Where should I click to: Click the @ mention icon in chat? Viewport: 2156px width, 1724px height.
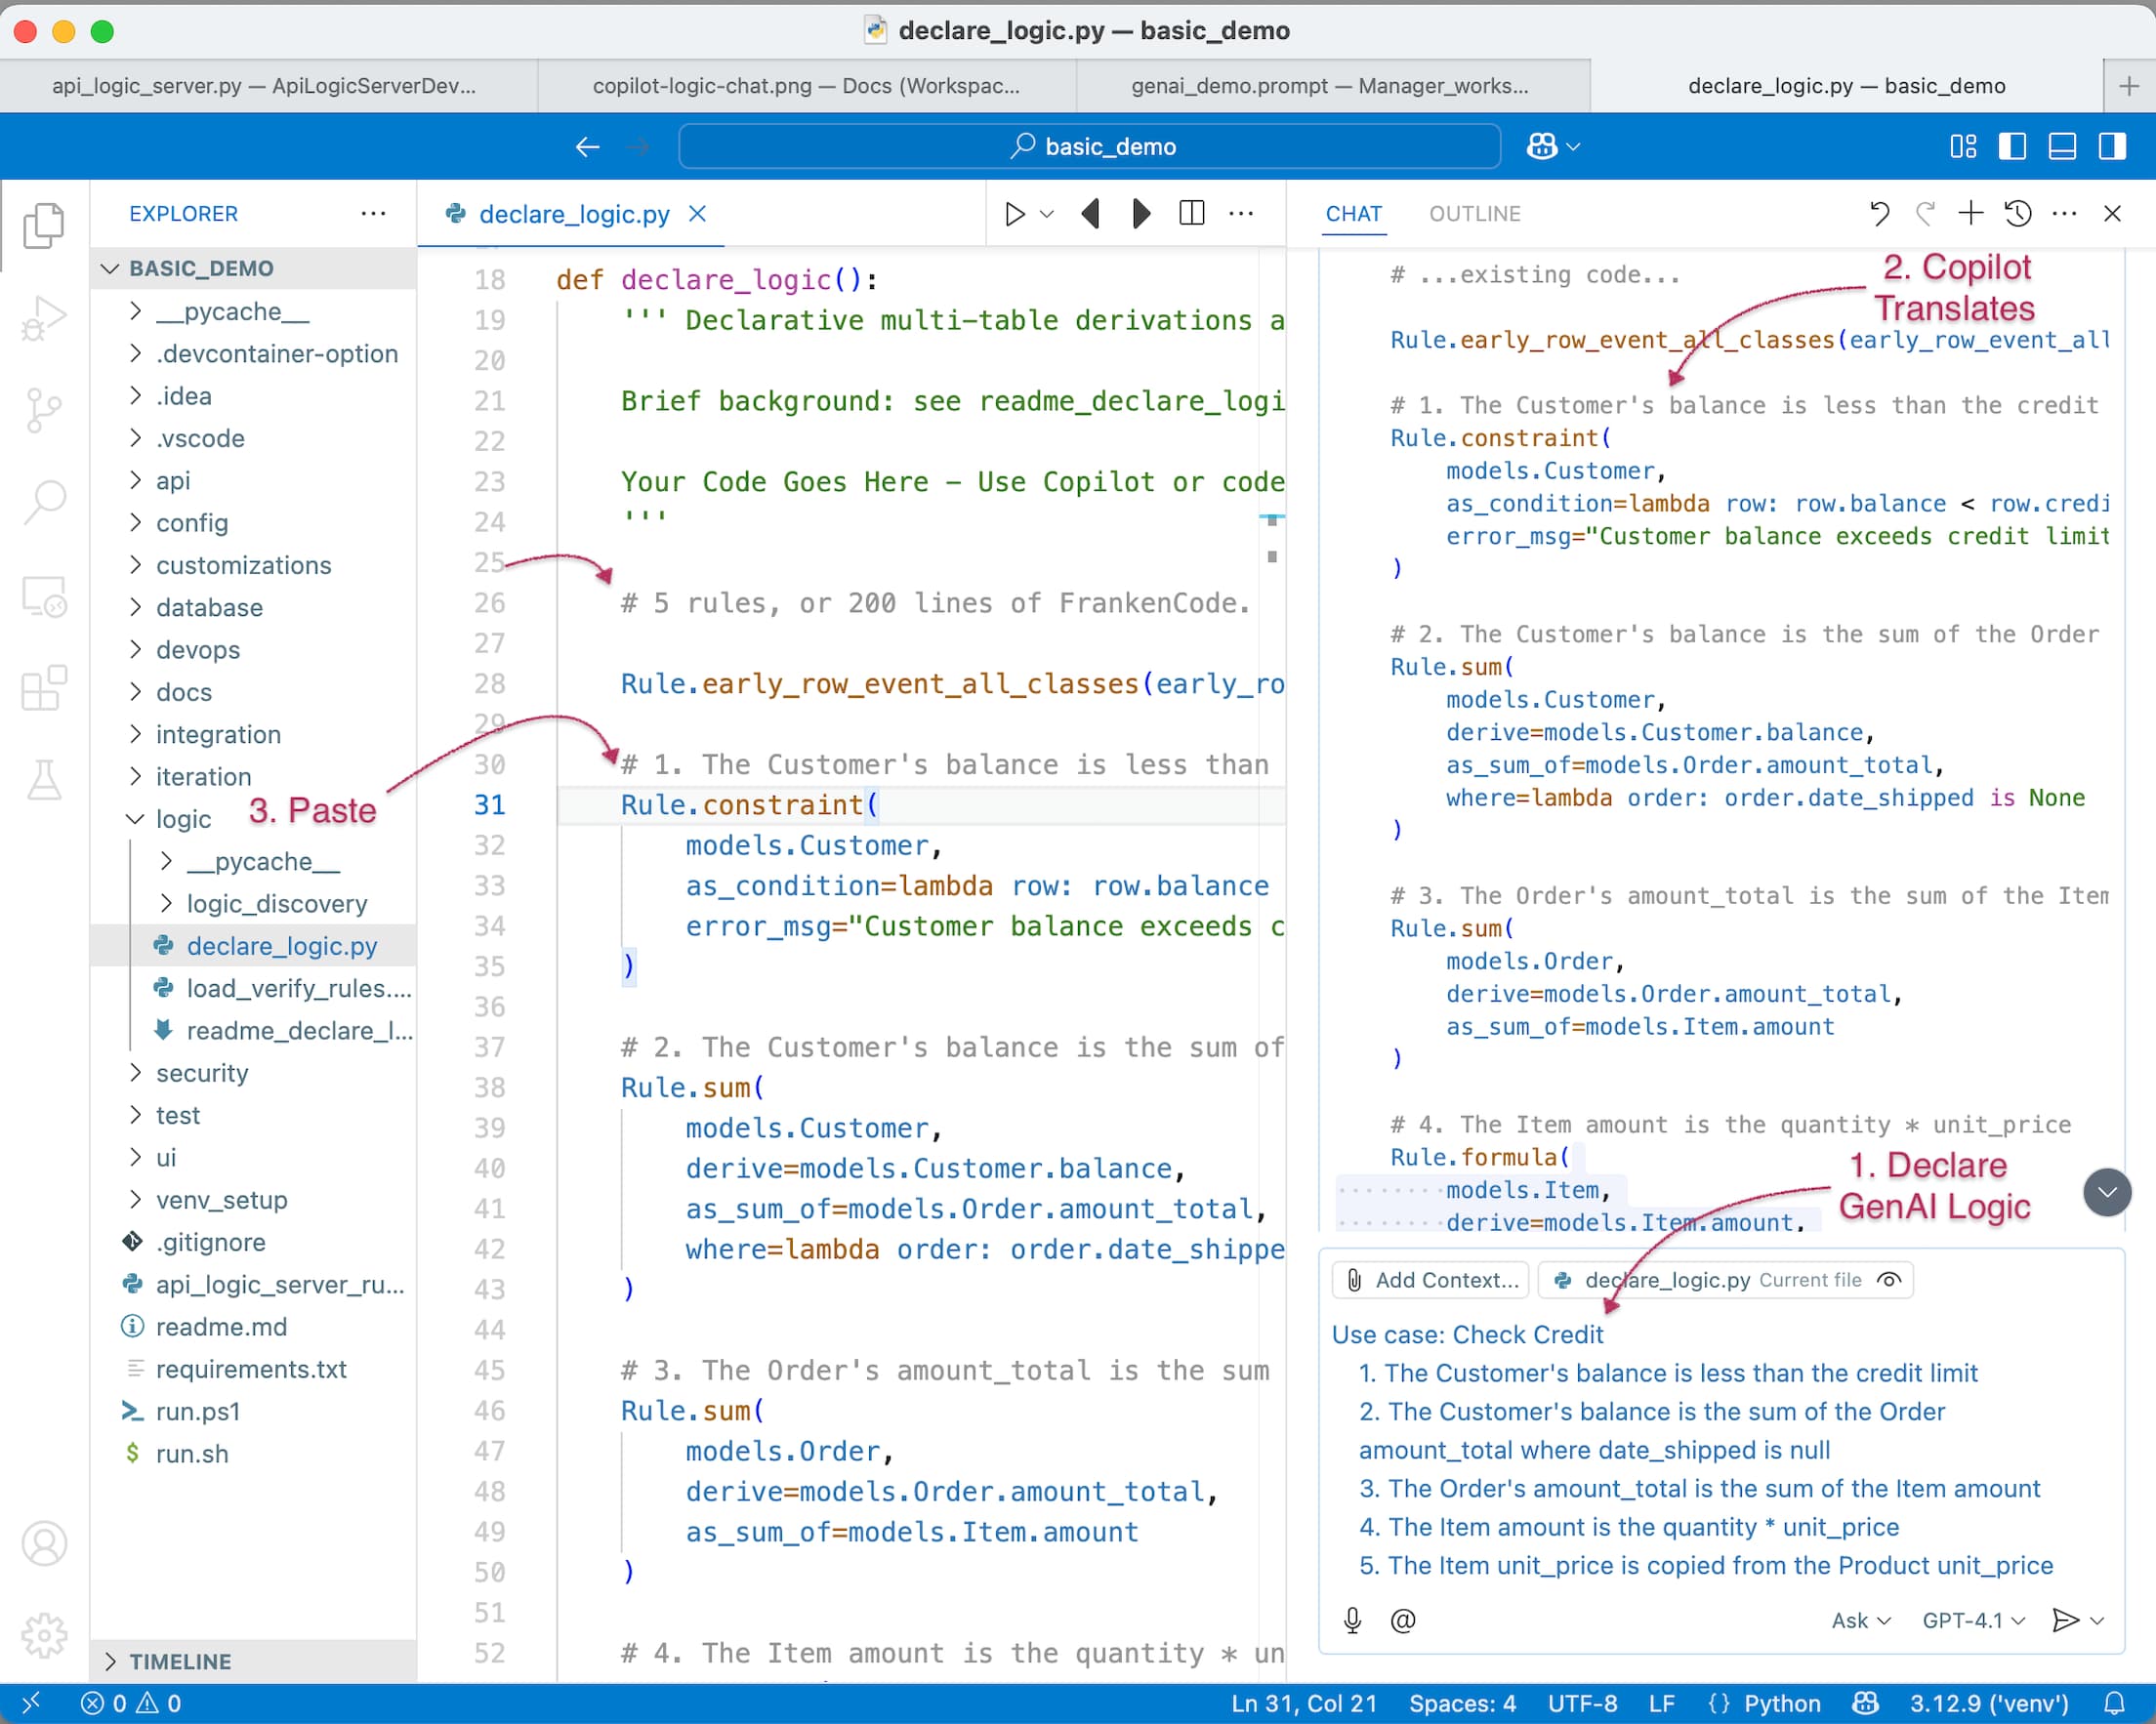(1403, 1620)
